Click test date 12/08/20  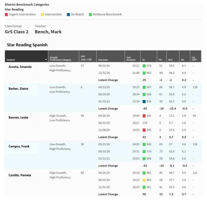click(x=104, y=130)
